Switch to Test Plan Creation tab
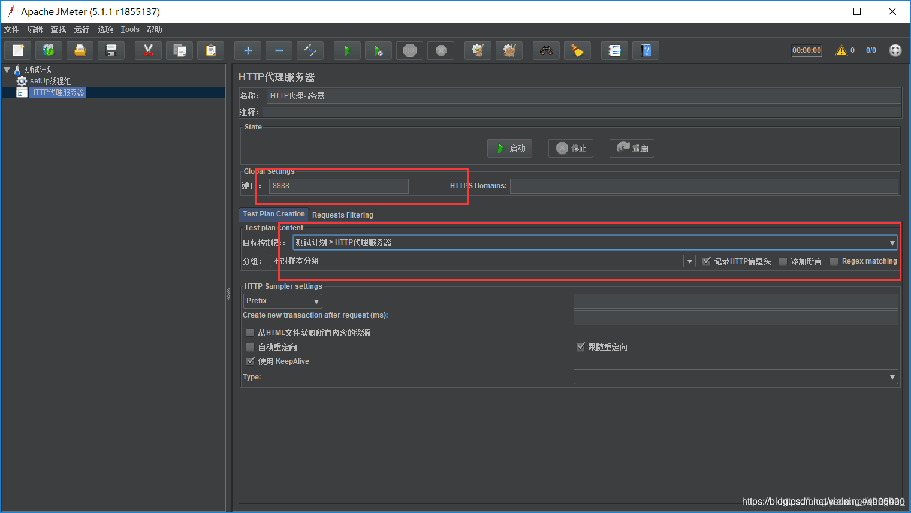The height and width of the screenshot is (513, 911). [x=273, y=214]
